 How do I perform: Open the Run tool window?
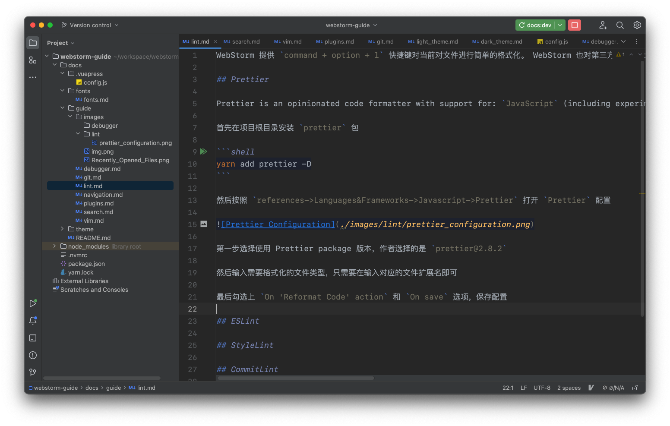tap(33, 303)
